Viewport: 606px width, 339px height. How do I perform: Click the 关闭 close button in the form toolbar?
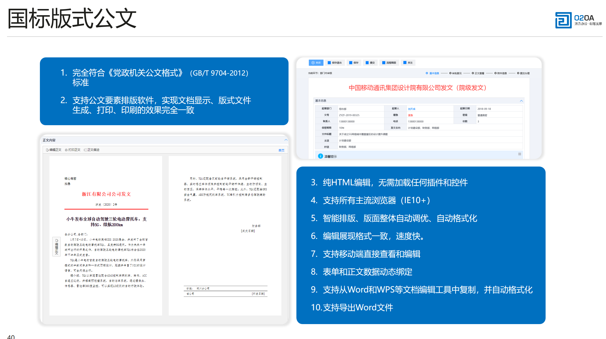[316, 63]
